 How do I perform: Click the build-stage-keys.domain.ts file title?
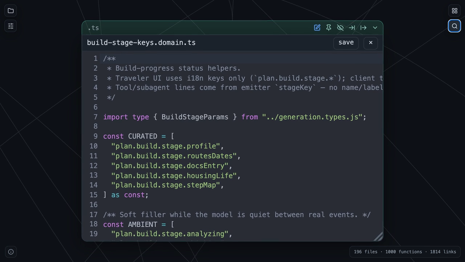pos(141,43)
